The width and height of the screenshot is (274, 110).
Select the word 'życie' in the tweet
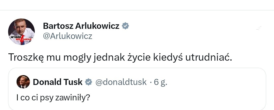pos(139,57)
